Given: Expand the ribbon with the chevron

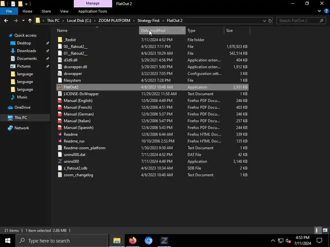Looking at the screenshot, I should [x=319, y=11].
